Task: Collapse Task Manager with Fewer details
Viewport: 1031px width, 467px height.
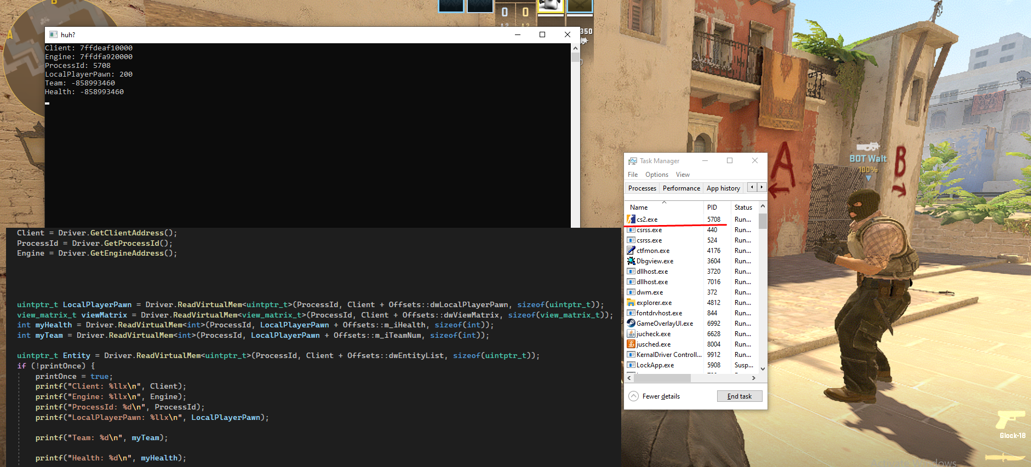Action: (x=655, y=396)
